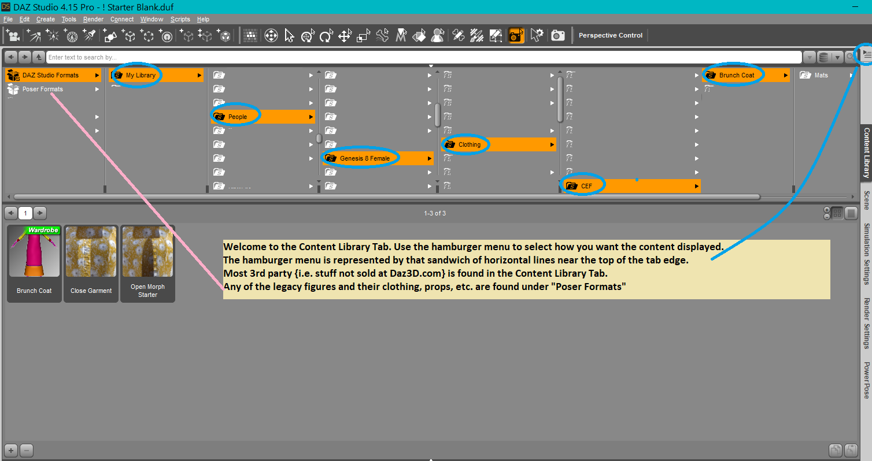
Task: Switch to the Scene tab
Action: pos(866,200)
